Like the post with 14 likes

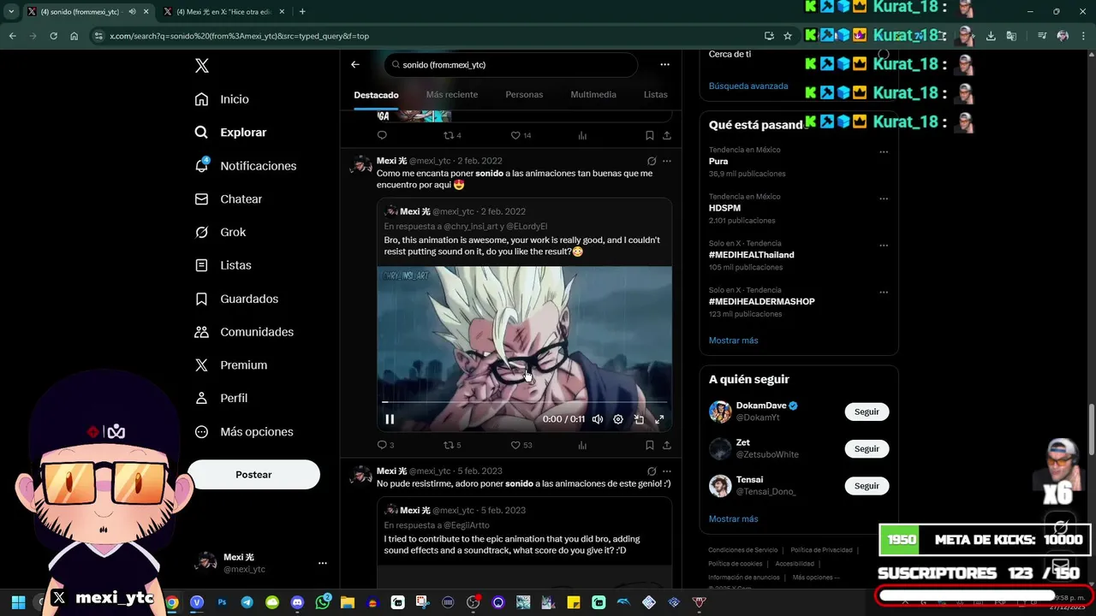pyautogui.click(x=521, y=135)
